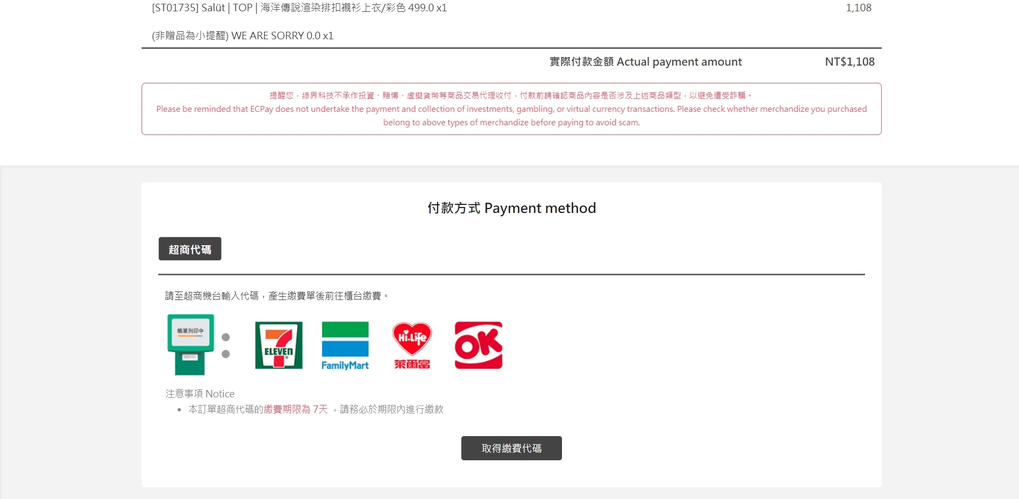The image size is (1019, 499).
Task: Click the green kiosk machine illustration
Action: [x=191, y=345]
